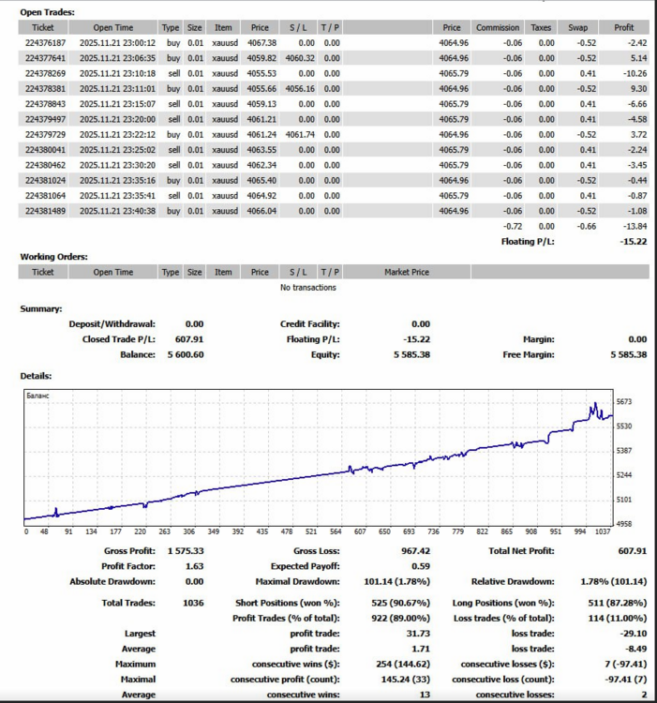This screenshot has width=657, height=703.
Task: Select ticket number 224378269
Action: click(x=45, y=73)
